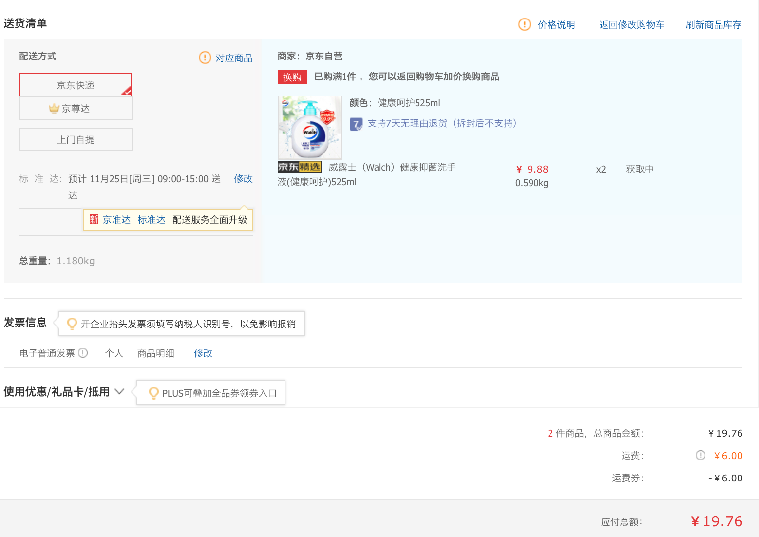Click the 运费 ¥6.00 amount

point(728,456)
